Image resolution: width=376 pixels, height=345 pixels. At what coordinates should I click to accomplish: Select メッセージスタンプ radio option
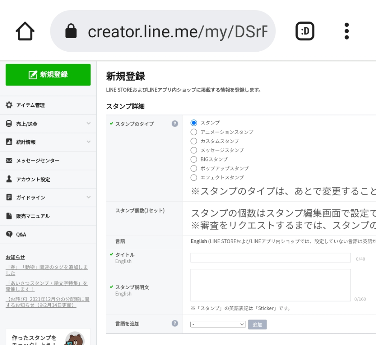[194, 150]
